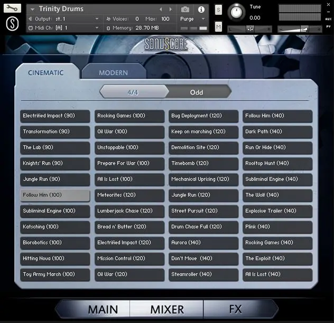Open the FX page
This screenshot has height=323, width=334.
235,309
